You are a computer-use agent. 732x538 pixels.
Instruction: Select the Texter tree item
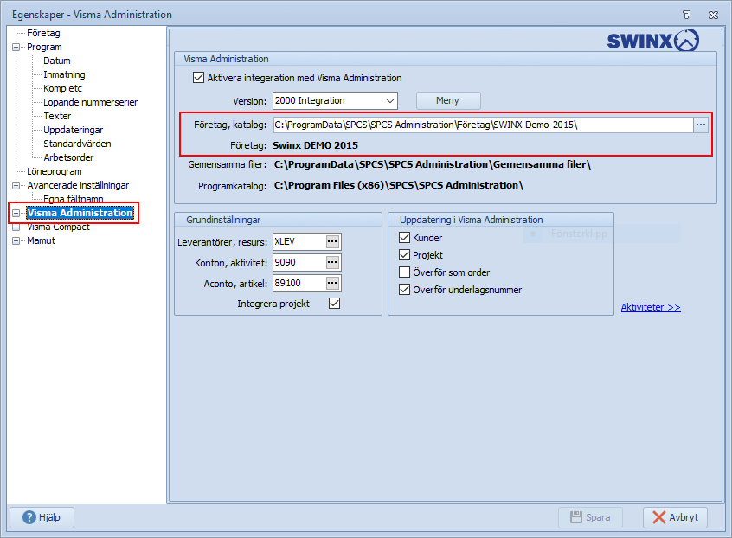coord(57,116)
